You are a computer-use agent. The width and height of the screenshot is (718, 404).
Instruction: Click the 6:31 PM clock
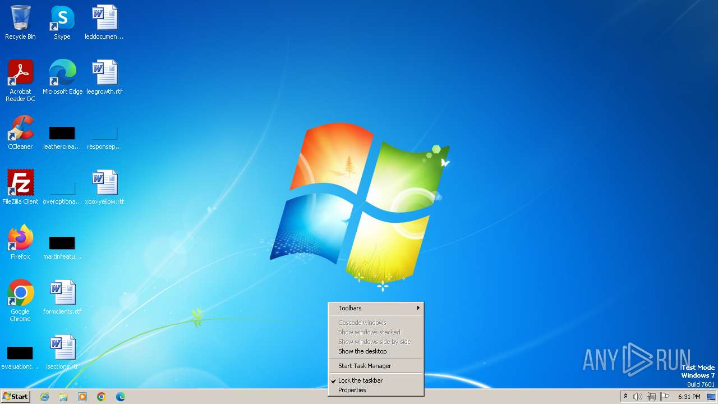click(689, 397)
